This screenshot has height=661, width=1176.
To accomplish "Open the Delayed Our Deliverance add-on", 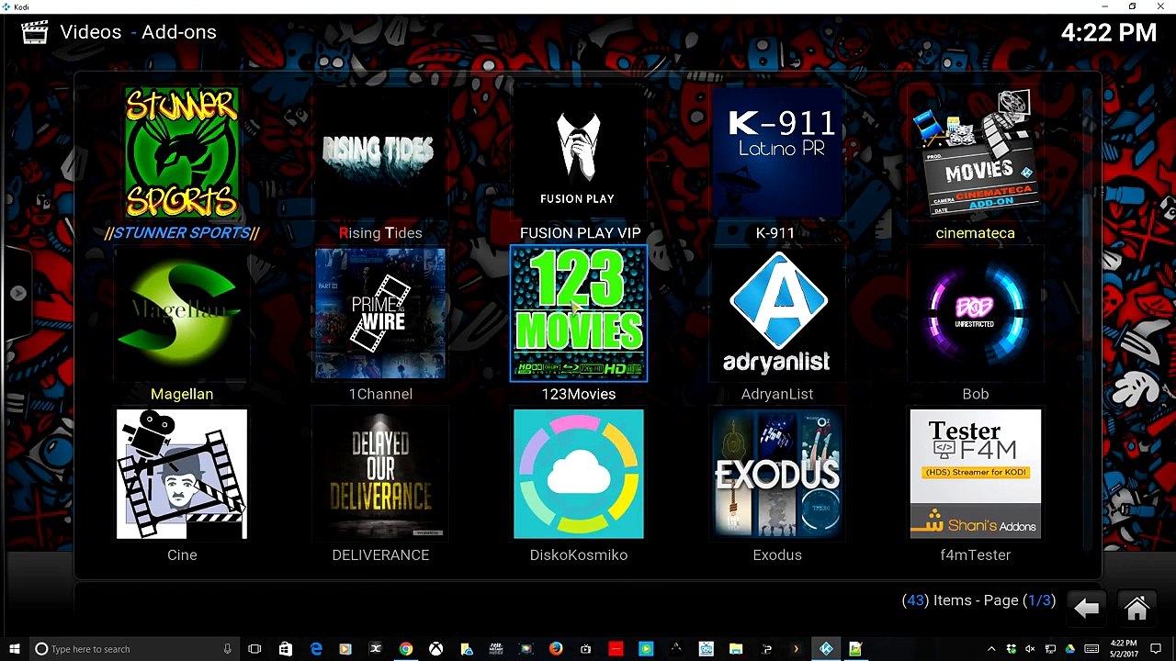I will point(380,475).
